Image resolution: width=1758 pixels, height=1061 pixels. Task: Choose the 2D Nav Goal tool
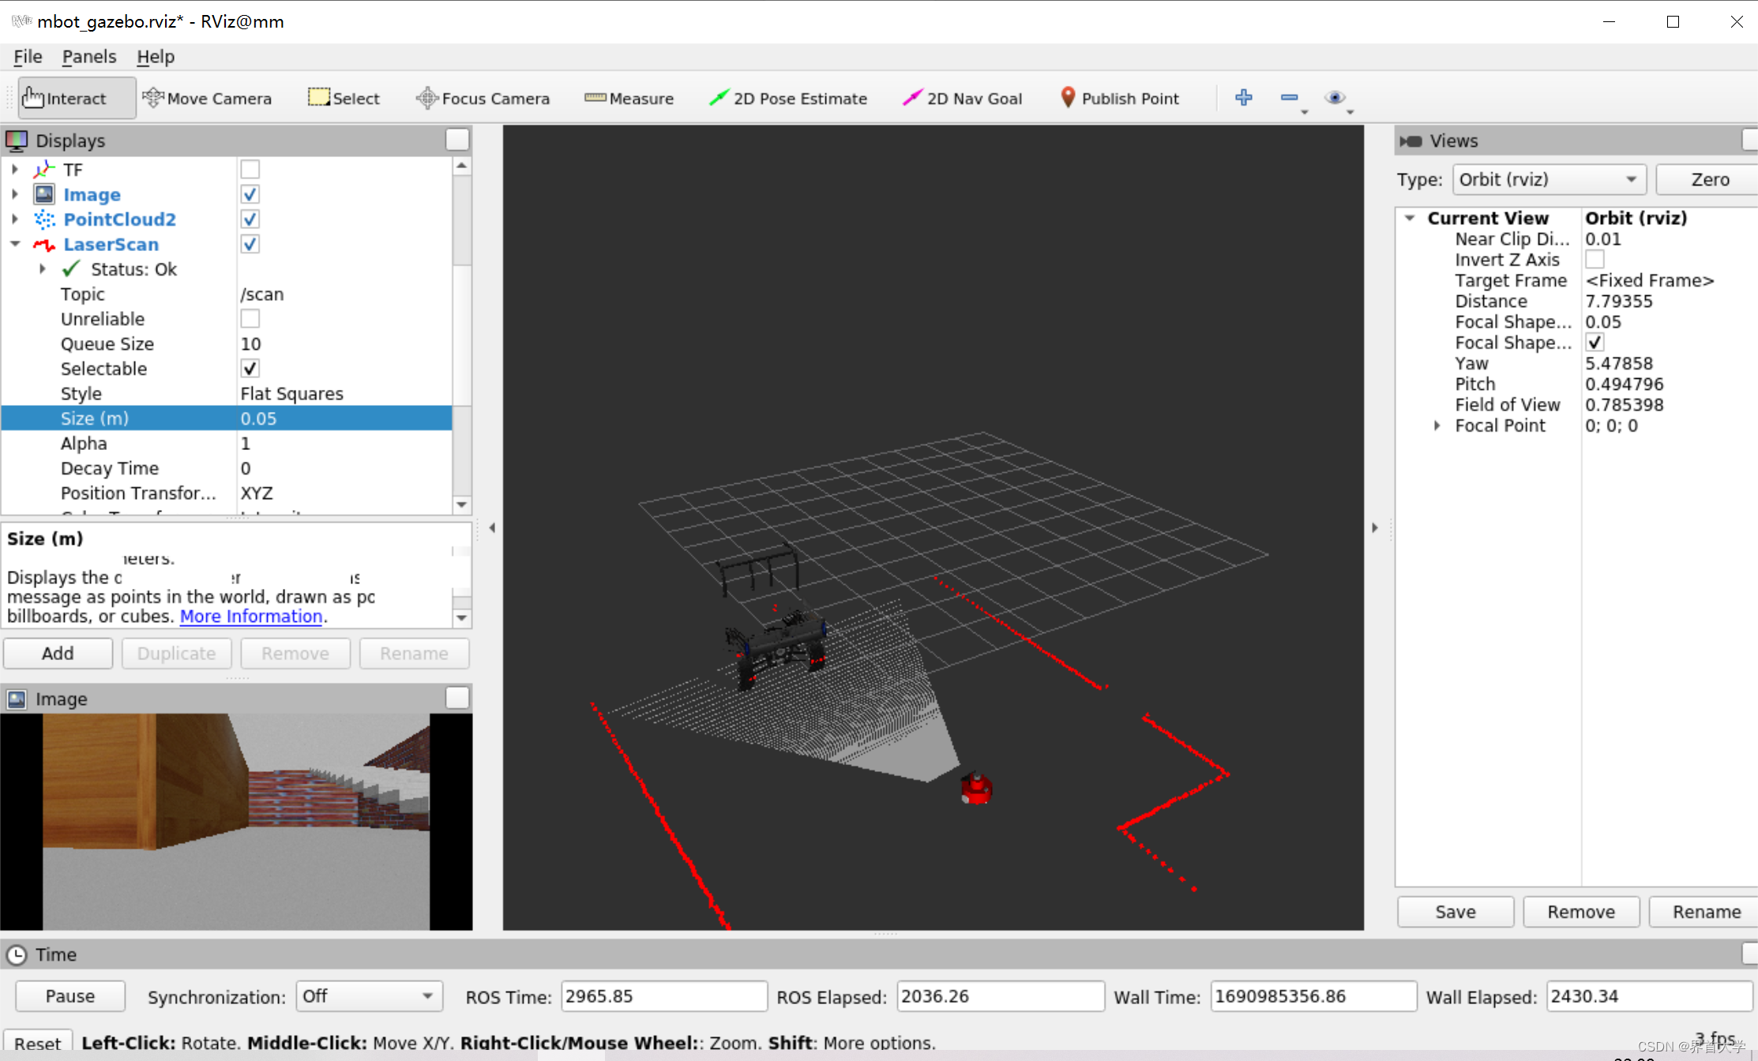pyautogui.click(x=962, y=98)
